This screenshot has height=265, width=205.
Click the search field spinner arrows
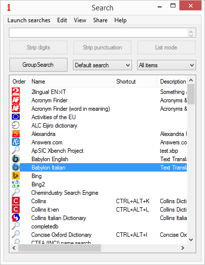click(x=191, y=33)
